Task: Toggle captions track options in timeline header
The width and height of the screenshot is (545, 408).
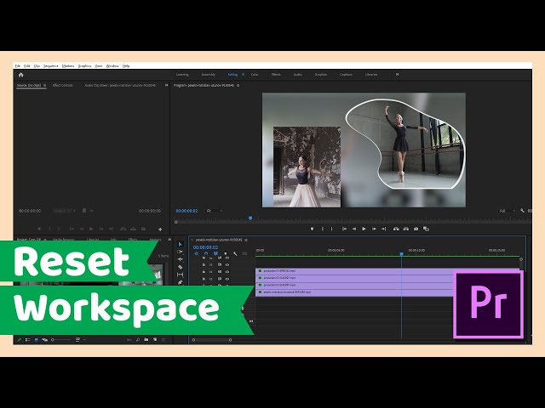Action: click(x=244, y=253)
